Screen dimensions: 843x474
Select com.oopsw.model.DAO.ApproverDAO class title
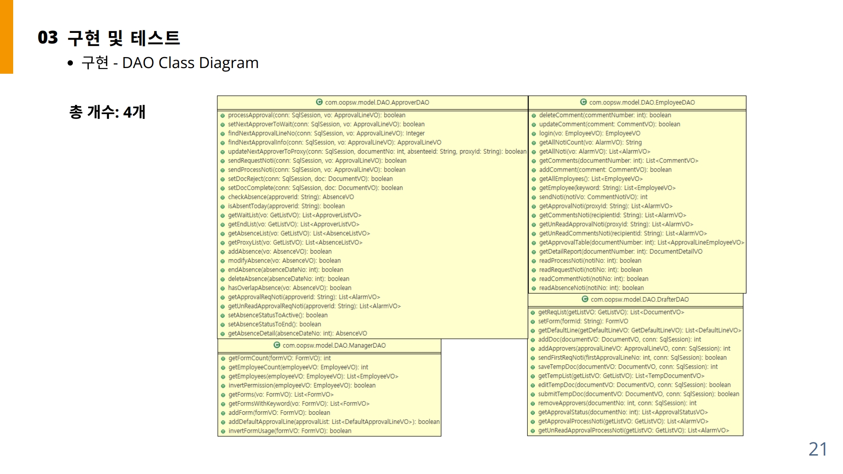[377, 102]
